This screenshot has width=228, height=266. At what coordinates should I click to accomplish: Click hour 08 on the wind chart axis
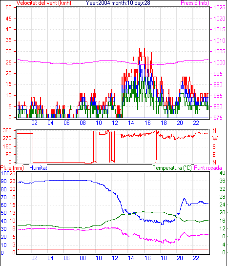pos(83,123)
